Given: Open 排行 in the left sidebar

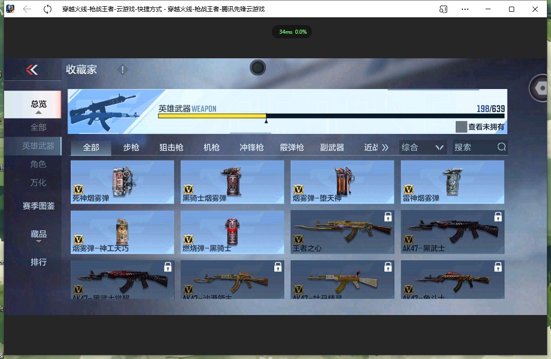Looking at the screenshot, I should [x=38, y=262].
